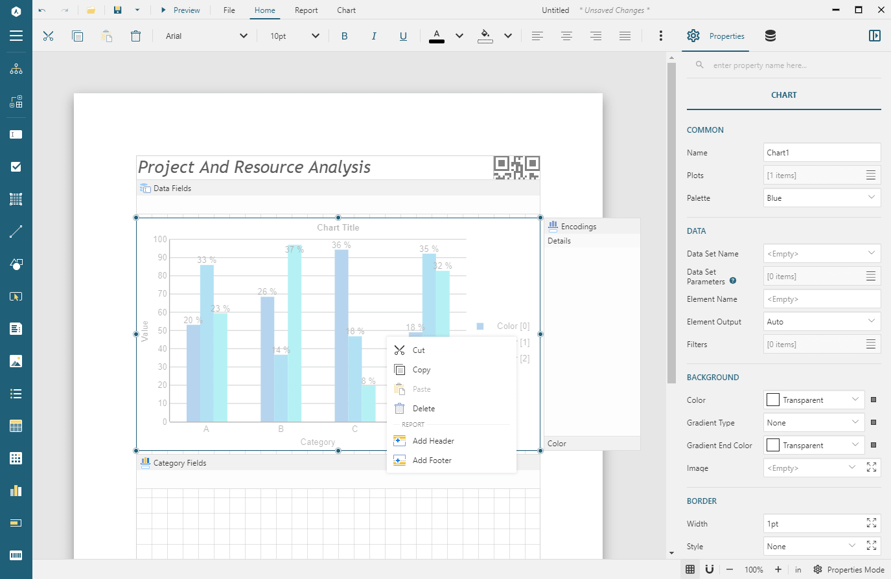Click the Preview button

(180, 10)
